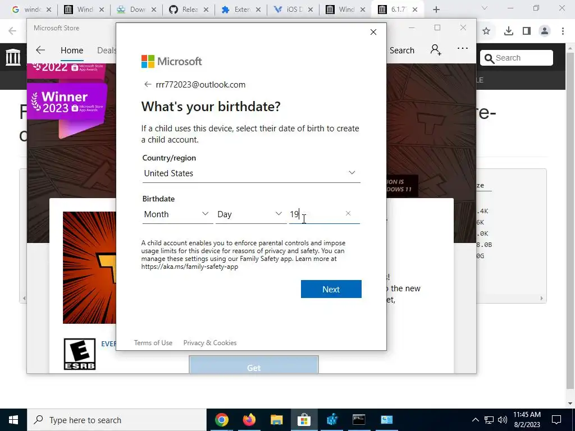This screenshot has height=431, width=575.
Task: Open the Month dropdown
Action: tap(177, 214)
